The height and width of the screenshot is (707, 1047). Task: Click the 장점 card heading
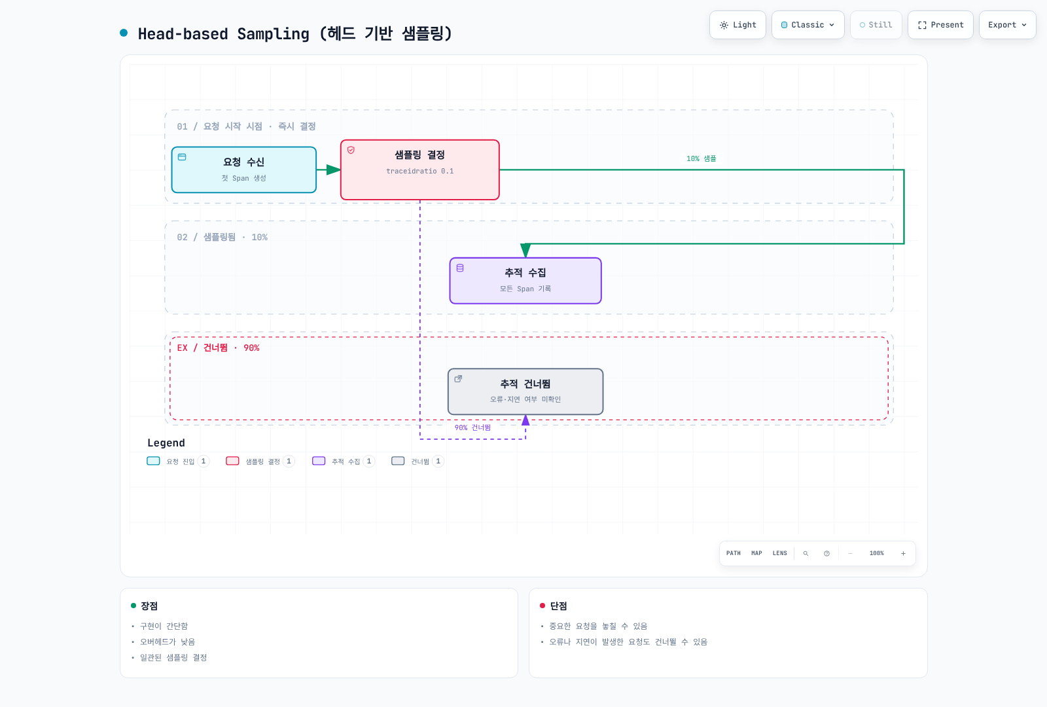pyautogui.click(x=149, y=606)
